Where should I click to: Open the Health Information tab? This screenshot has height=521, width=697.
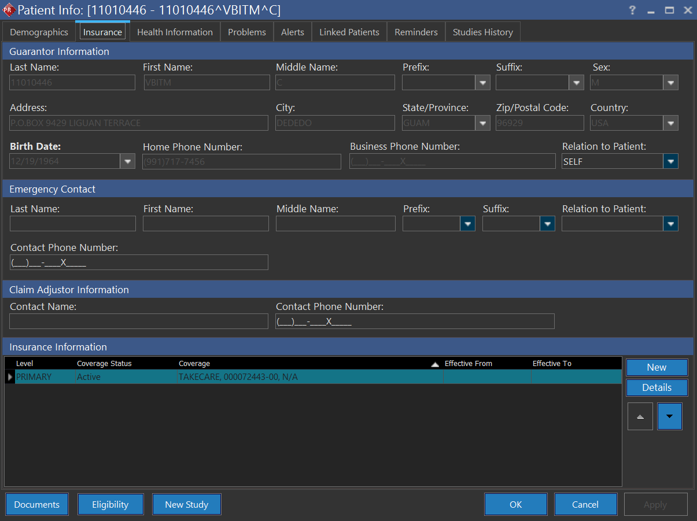[175, 32]
